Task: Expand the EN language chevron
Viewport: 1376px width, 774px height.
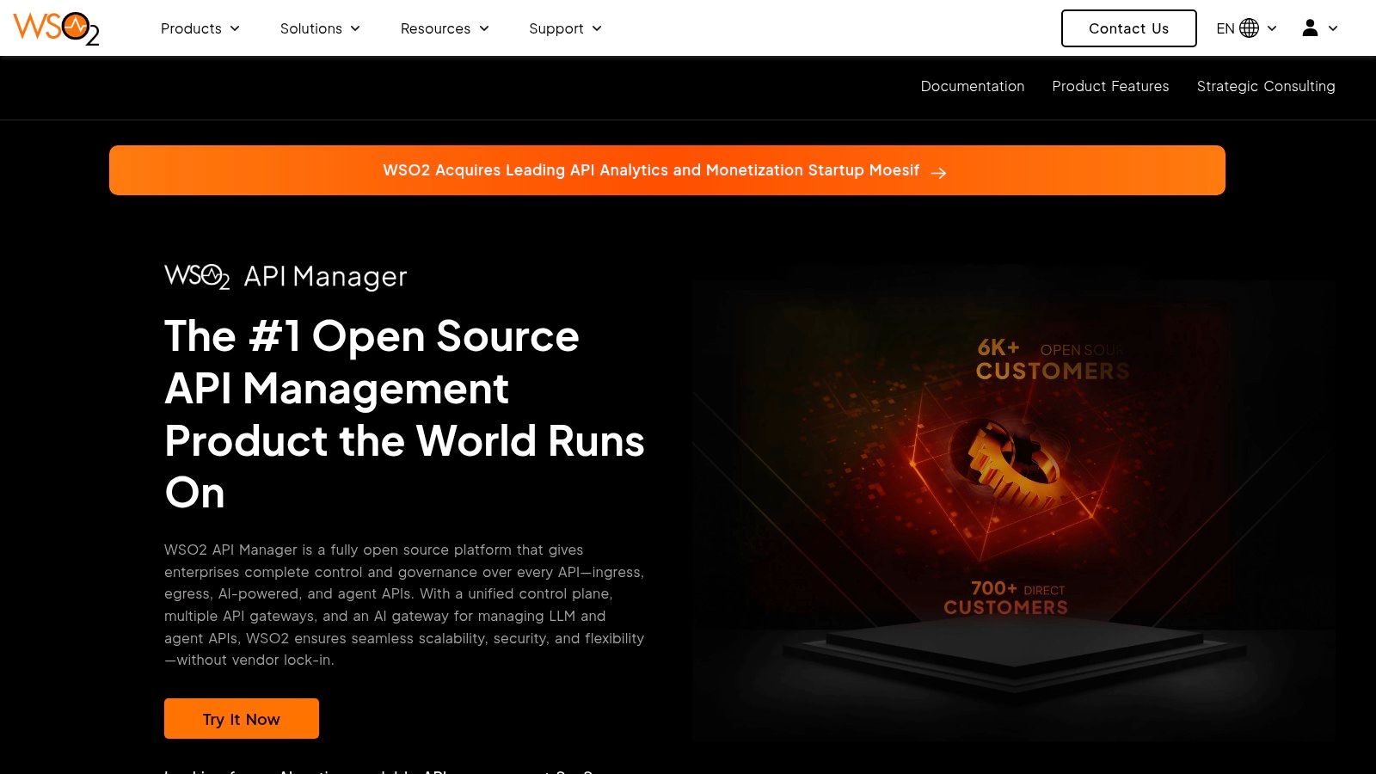Action: (x=1272, y=28)
